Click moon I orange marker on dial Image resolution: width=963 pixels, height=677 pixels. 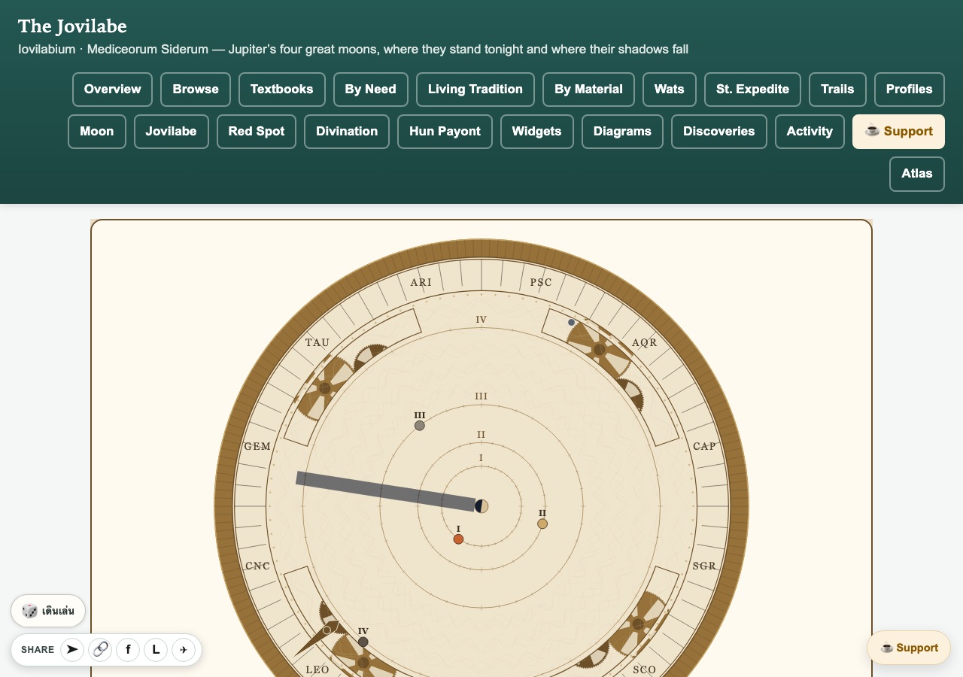click(458, 539)
